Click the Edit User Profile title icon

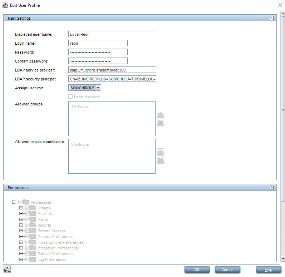tap(5, 5)
